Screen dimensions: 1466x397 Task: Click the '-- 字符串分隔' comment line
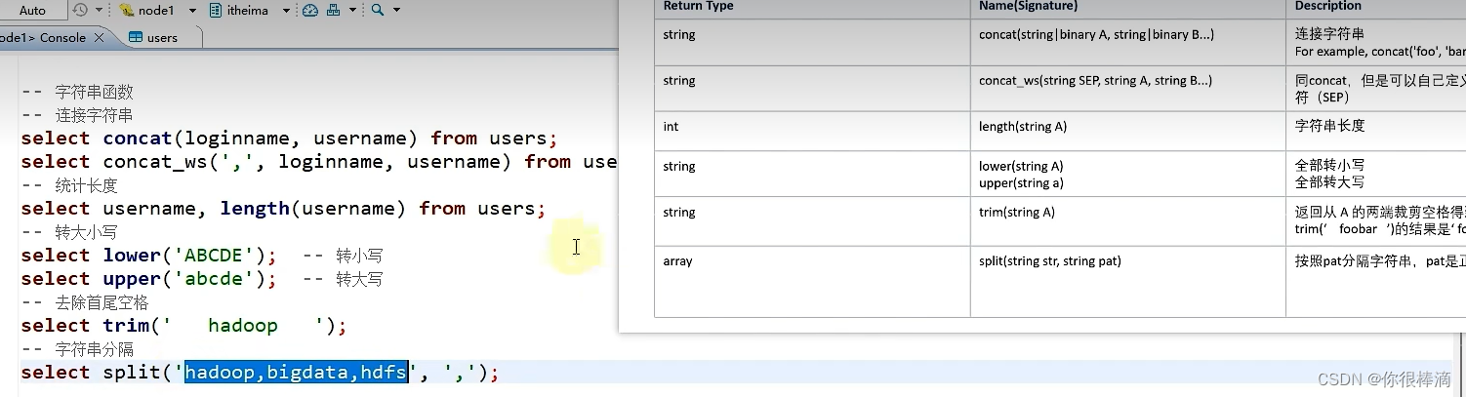click(x=77, y=349)
